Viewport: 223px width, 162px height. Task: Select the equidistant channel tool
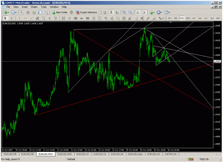pyautogui.click(x=70, y=18)
